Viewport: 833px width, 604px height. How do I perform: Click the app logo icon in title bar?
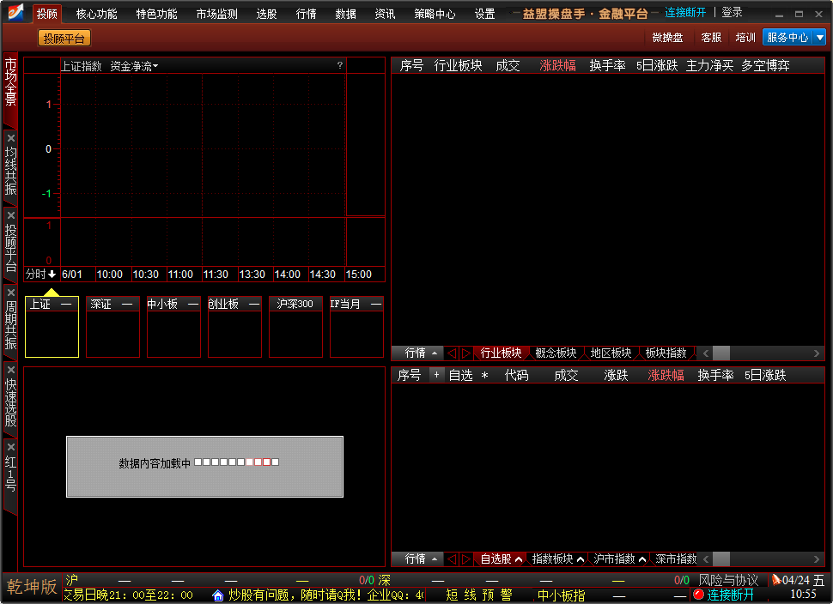click(15, 14)
